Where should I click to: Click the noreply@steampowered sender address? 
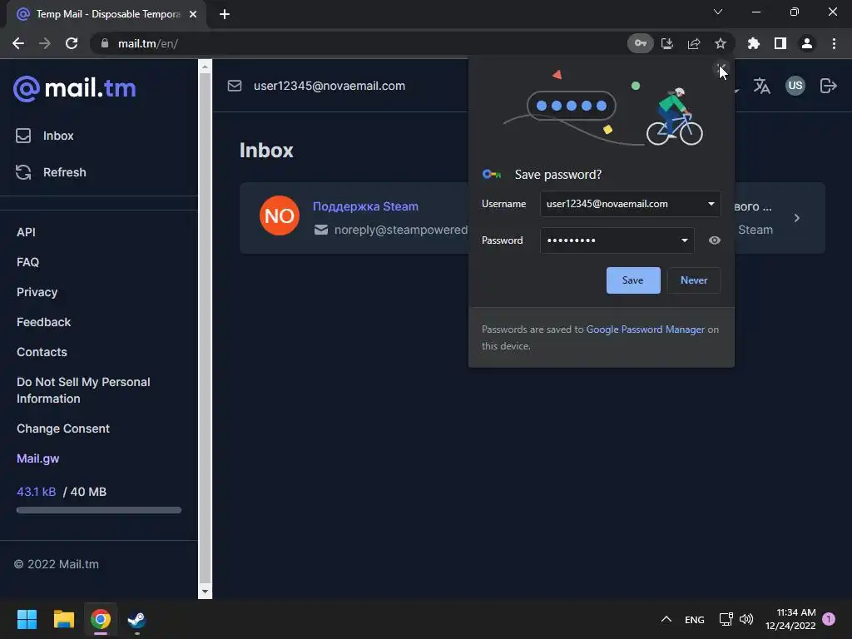(x=401, y=230)
